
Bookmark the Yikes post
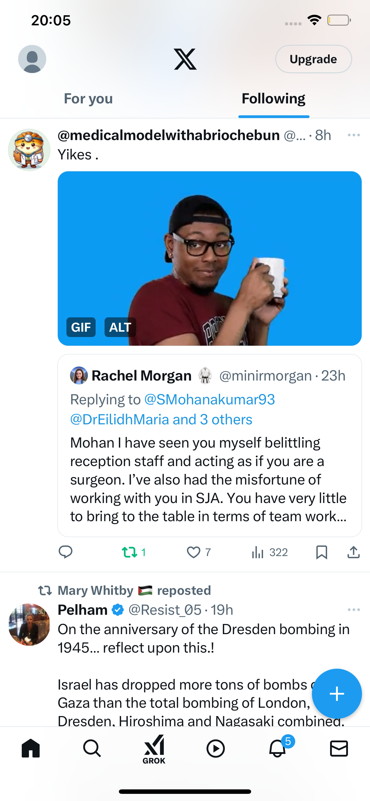(x=321, y=552)
